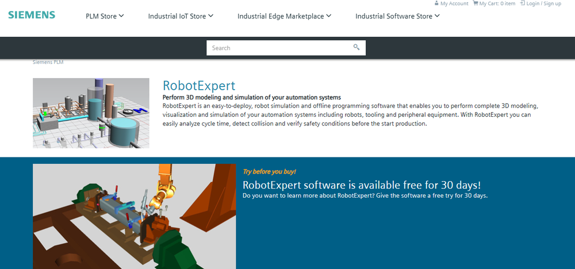The image size is (575, 269).
Task: Click the search magnifier icon
Action: [x=356, y=47]
